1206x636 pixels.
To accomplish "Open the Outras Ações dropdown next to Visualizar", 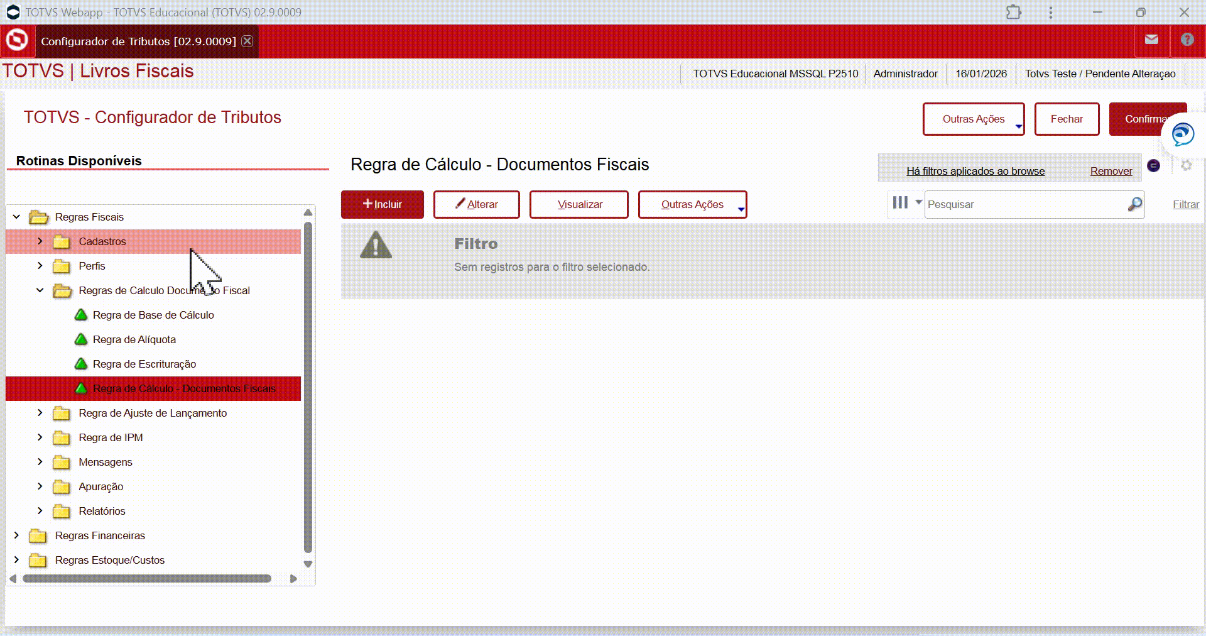I will [692, 204].
